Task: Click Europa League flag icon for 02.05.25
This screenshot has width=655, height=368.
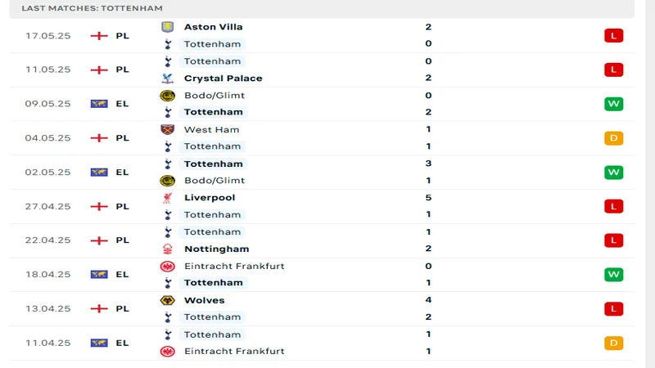Action: [99, 173]
